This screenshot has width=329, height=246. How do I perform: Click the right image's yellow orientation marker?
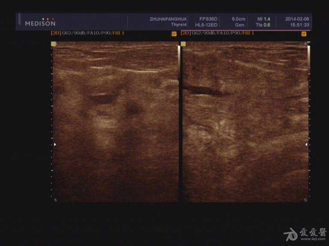(x=183, y=44)
